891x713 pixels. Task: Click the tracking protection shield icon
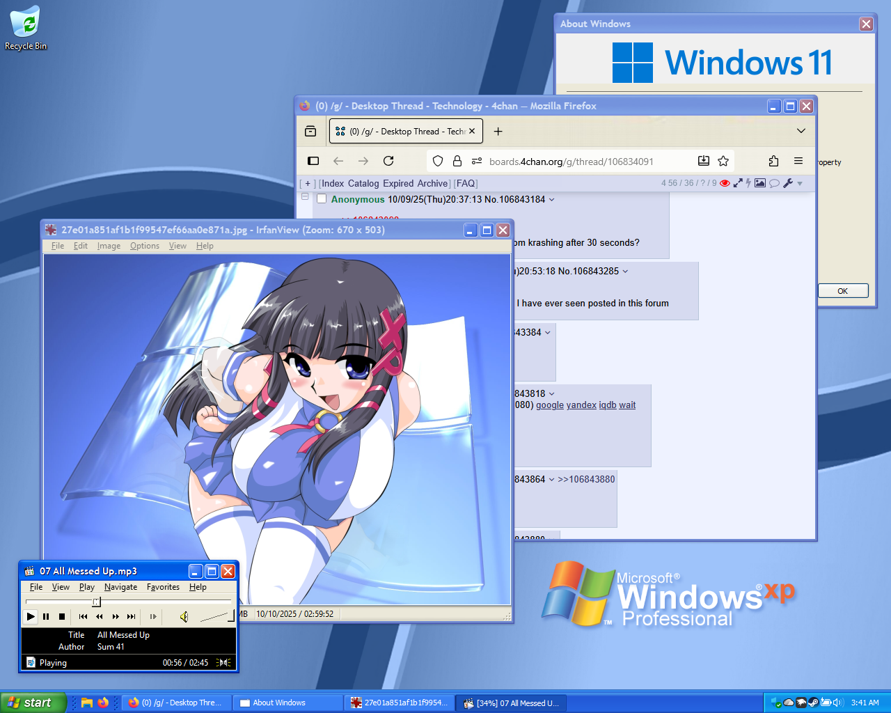438,161
